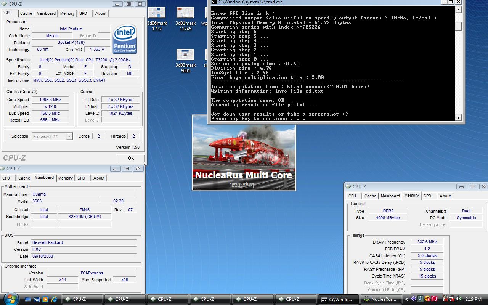Click the DC Mode Symmetric value
Image resolution: width=488 pixels, height=305 pixels.
click(x=466, y=218)
